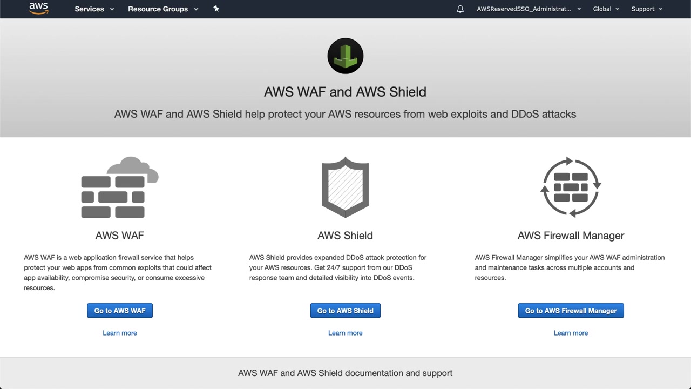Follow Learn more link under AWS Shield

(345, 333)
